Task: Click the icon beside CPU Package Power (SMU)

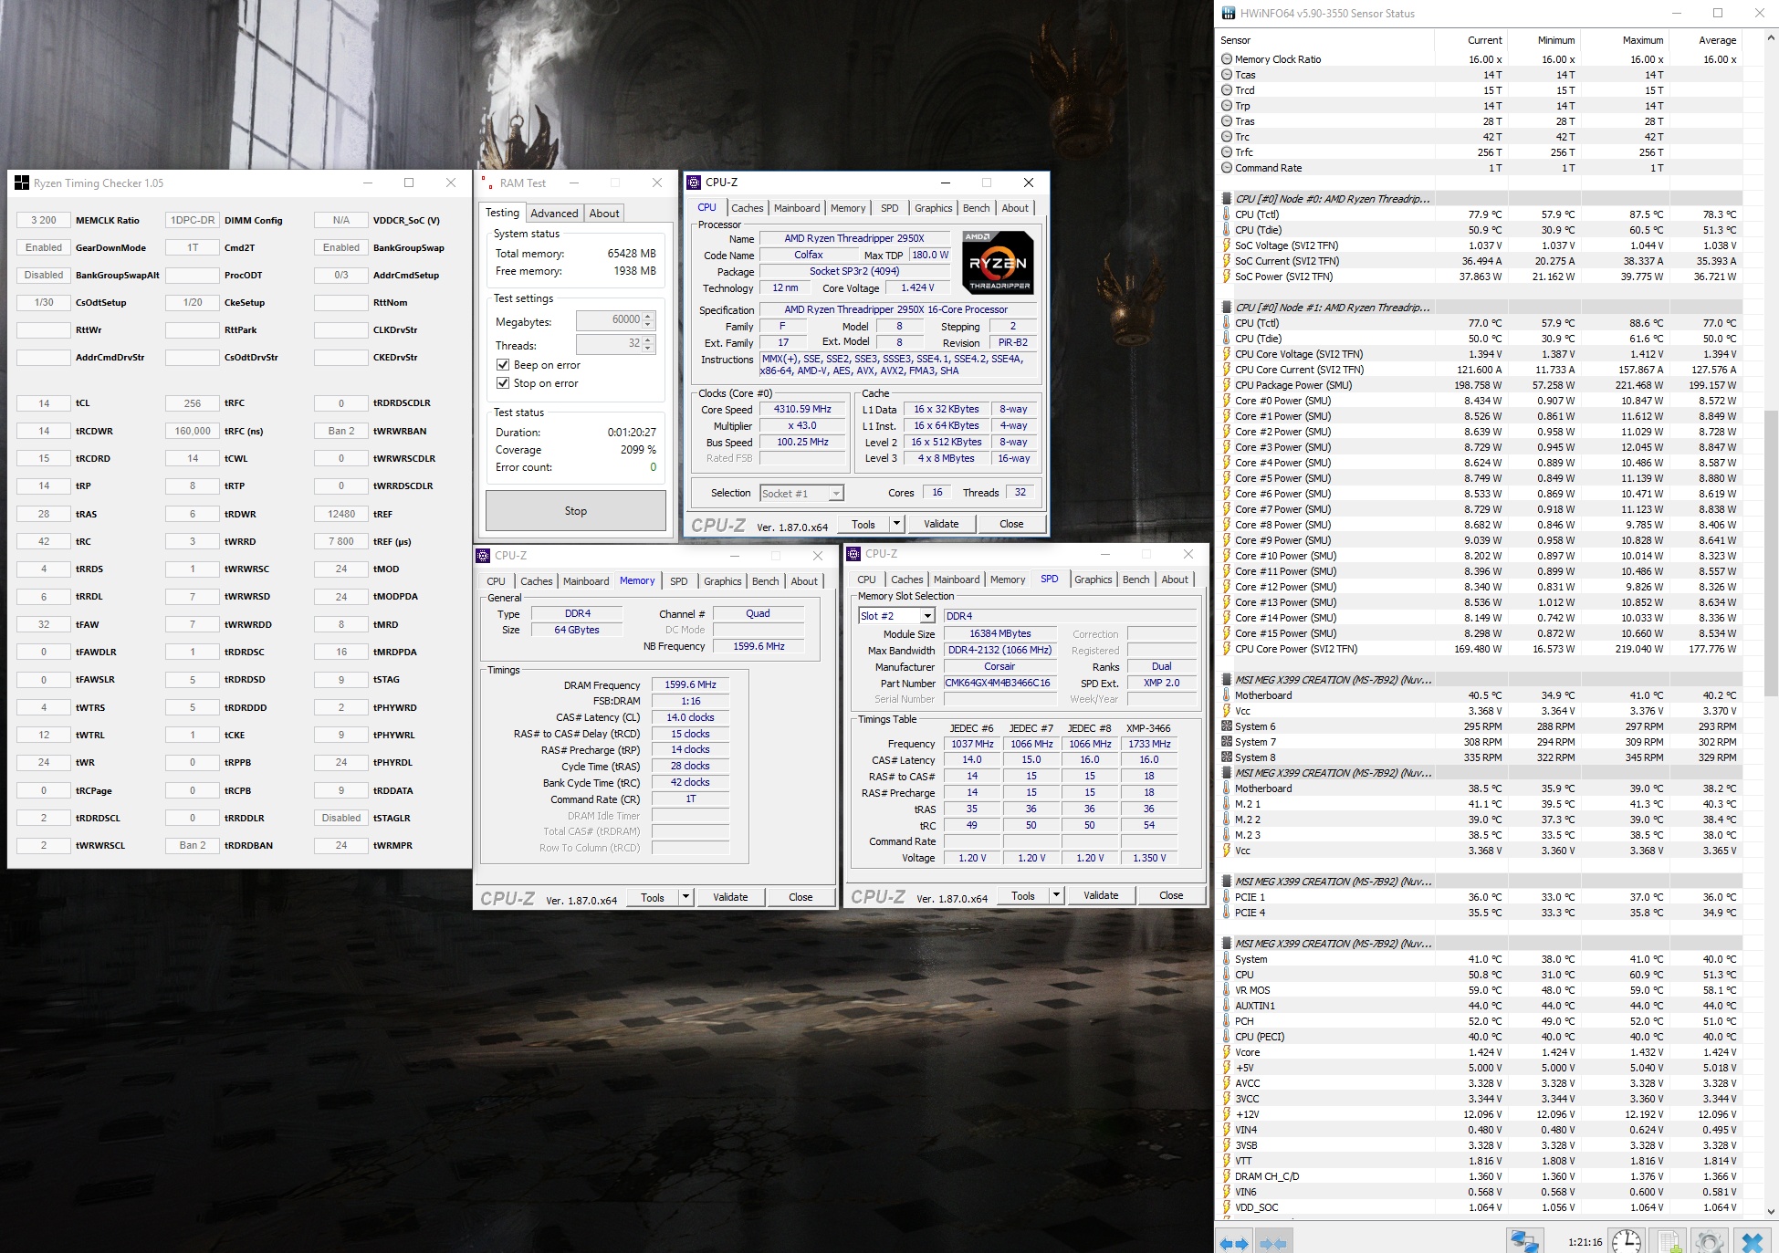Action: pyautogui.click(x=1227, y=385)
